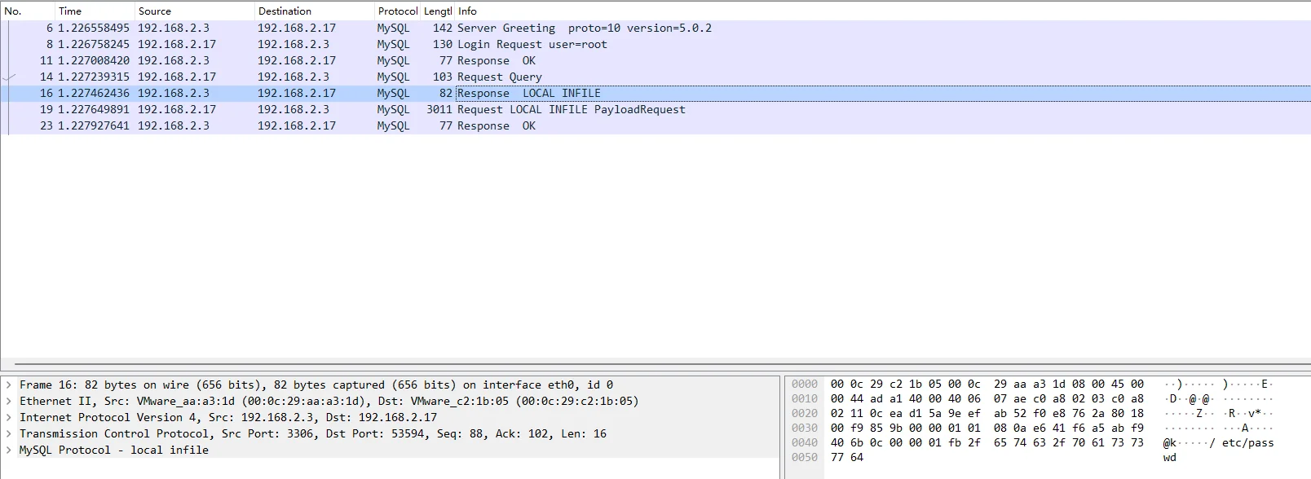Image resolution: width=1311 pixels, height=479 pixels.
Task: Expand the Internet Protocol Version 4 node
Action: 8,418
